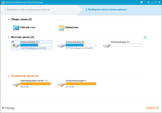Click the Общие папки (2) heading
Screen dimensions: 162x113
[x=21, y=19]
